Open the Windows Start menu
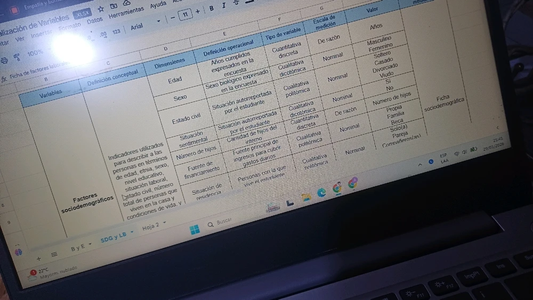Image resolution: width=533 pixels, height=300 pixels. (195, 229)
